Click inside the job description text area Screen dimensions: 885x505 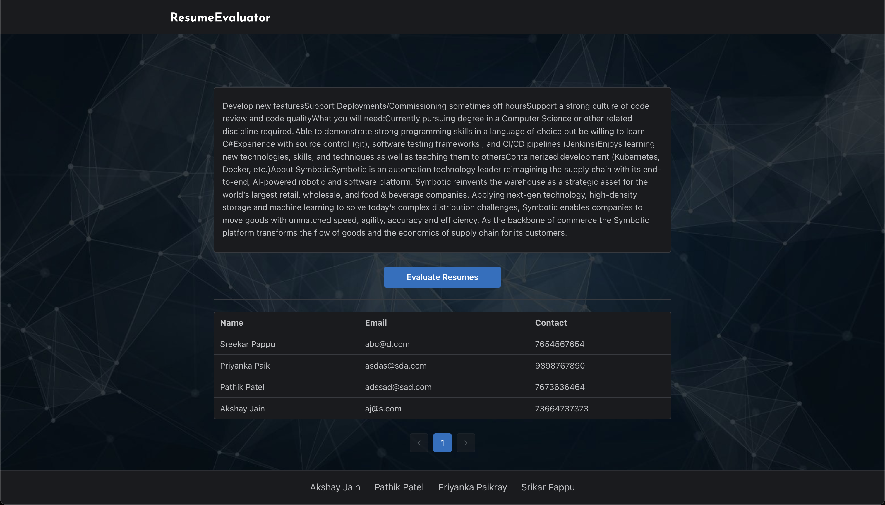tap(442, 169)
